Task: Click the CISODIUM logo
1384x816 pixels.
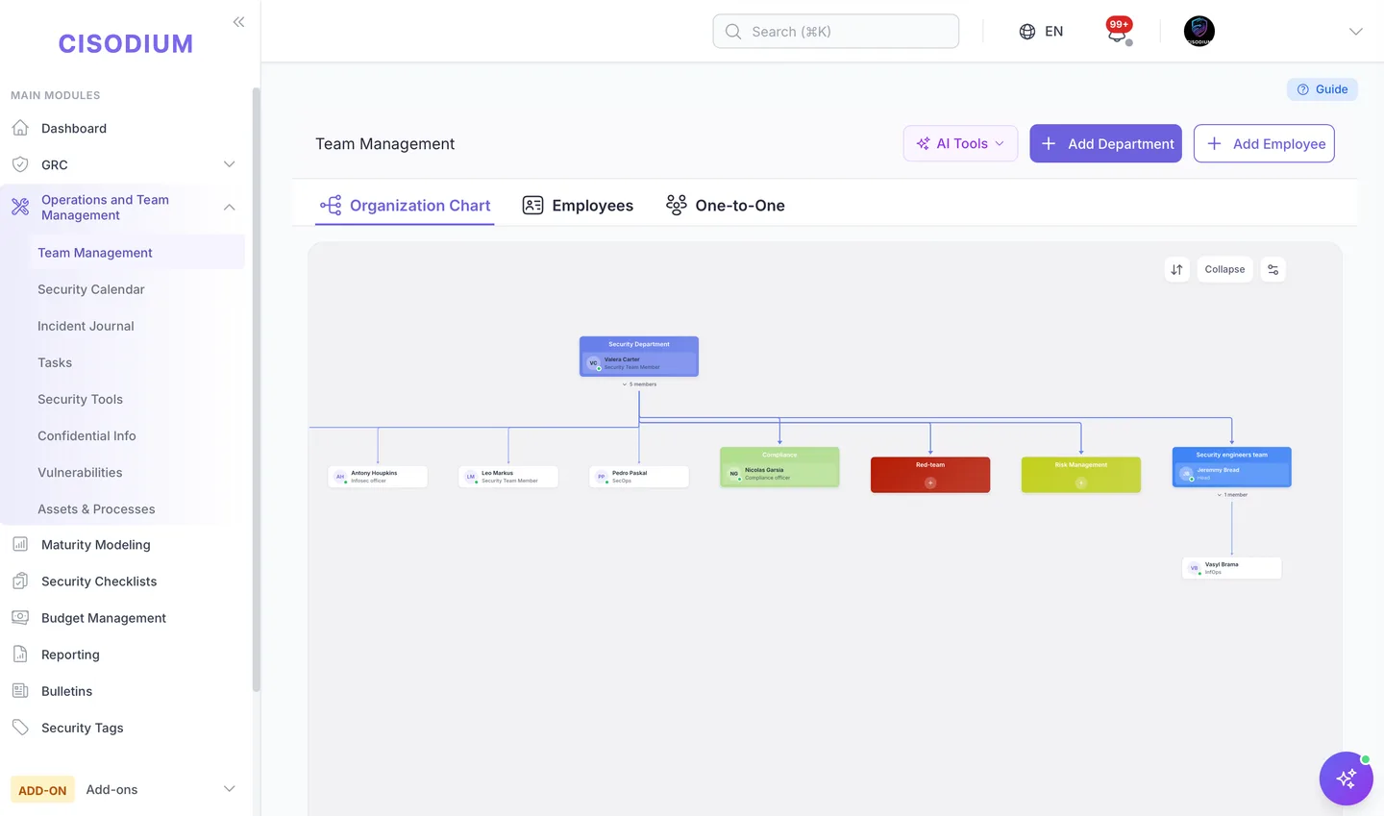Action: (x=126, y=44)
